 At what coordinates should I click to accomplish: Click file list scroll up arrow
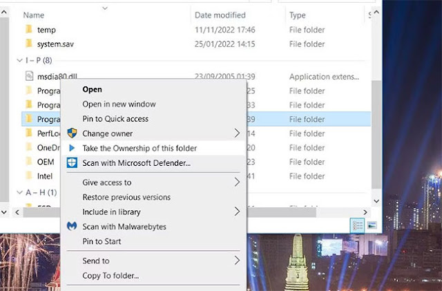[376, 12]
